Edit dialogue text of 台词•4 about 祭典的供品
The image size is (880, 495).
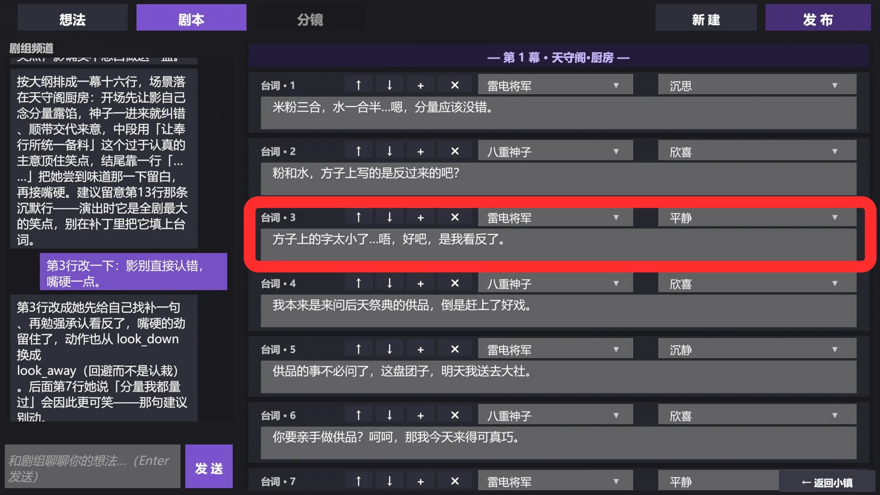(x=558, y=311)
